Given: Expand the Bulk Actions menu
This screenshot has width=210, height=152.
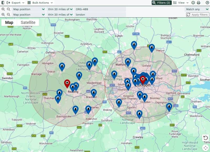Looking at the screenshot, I should (x=40, y=3).
